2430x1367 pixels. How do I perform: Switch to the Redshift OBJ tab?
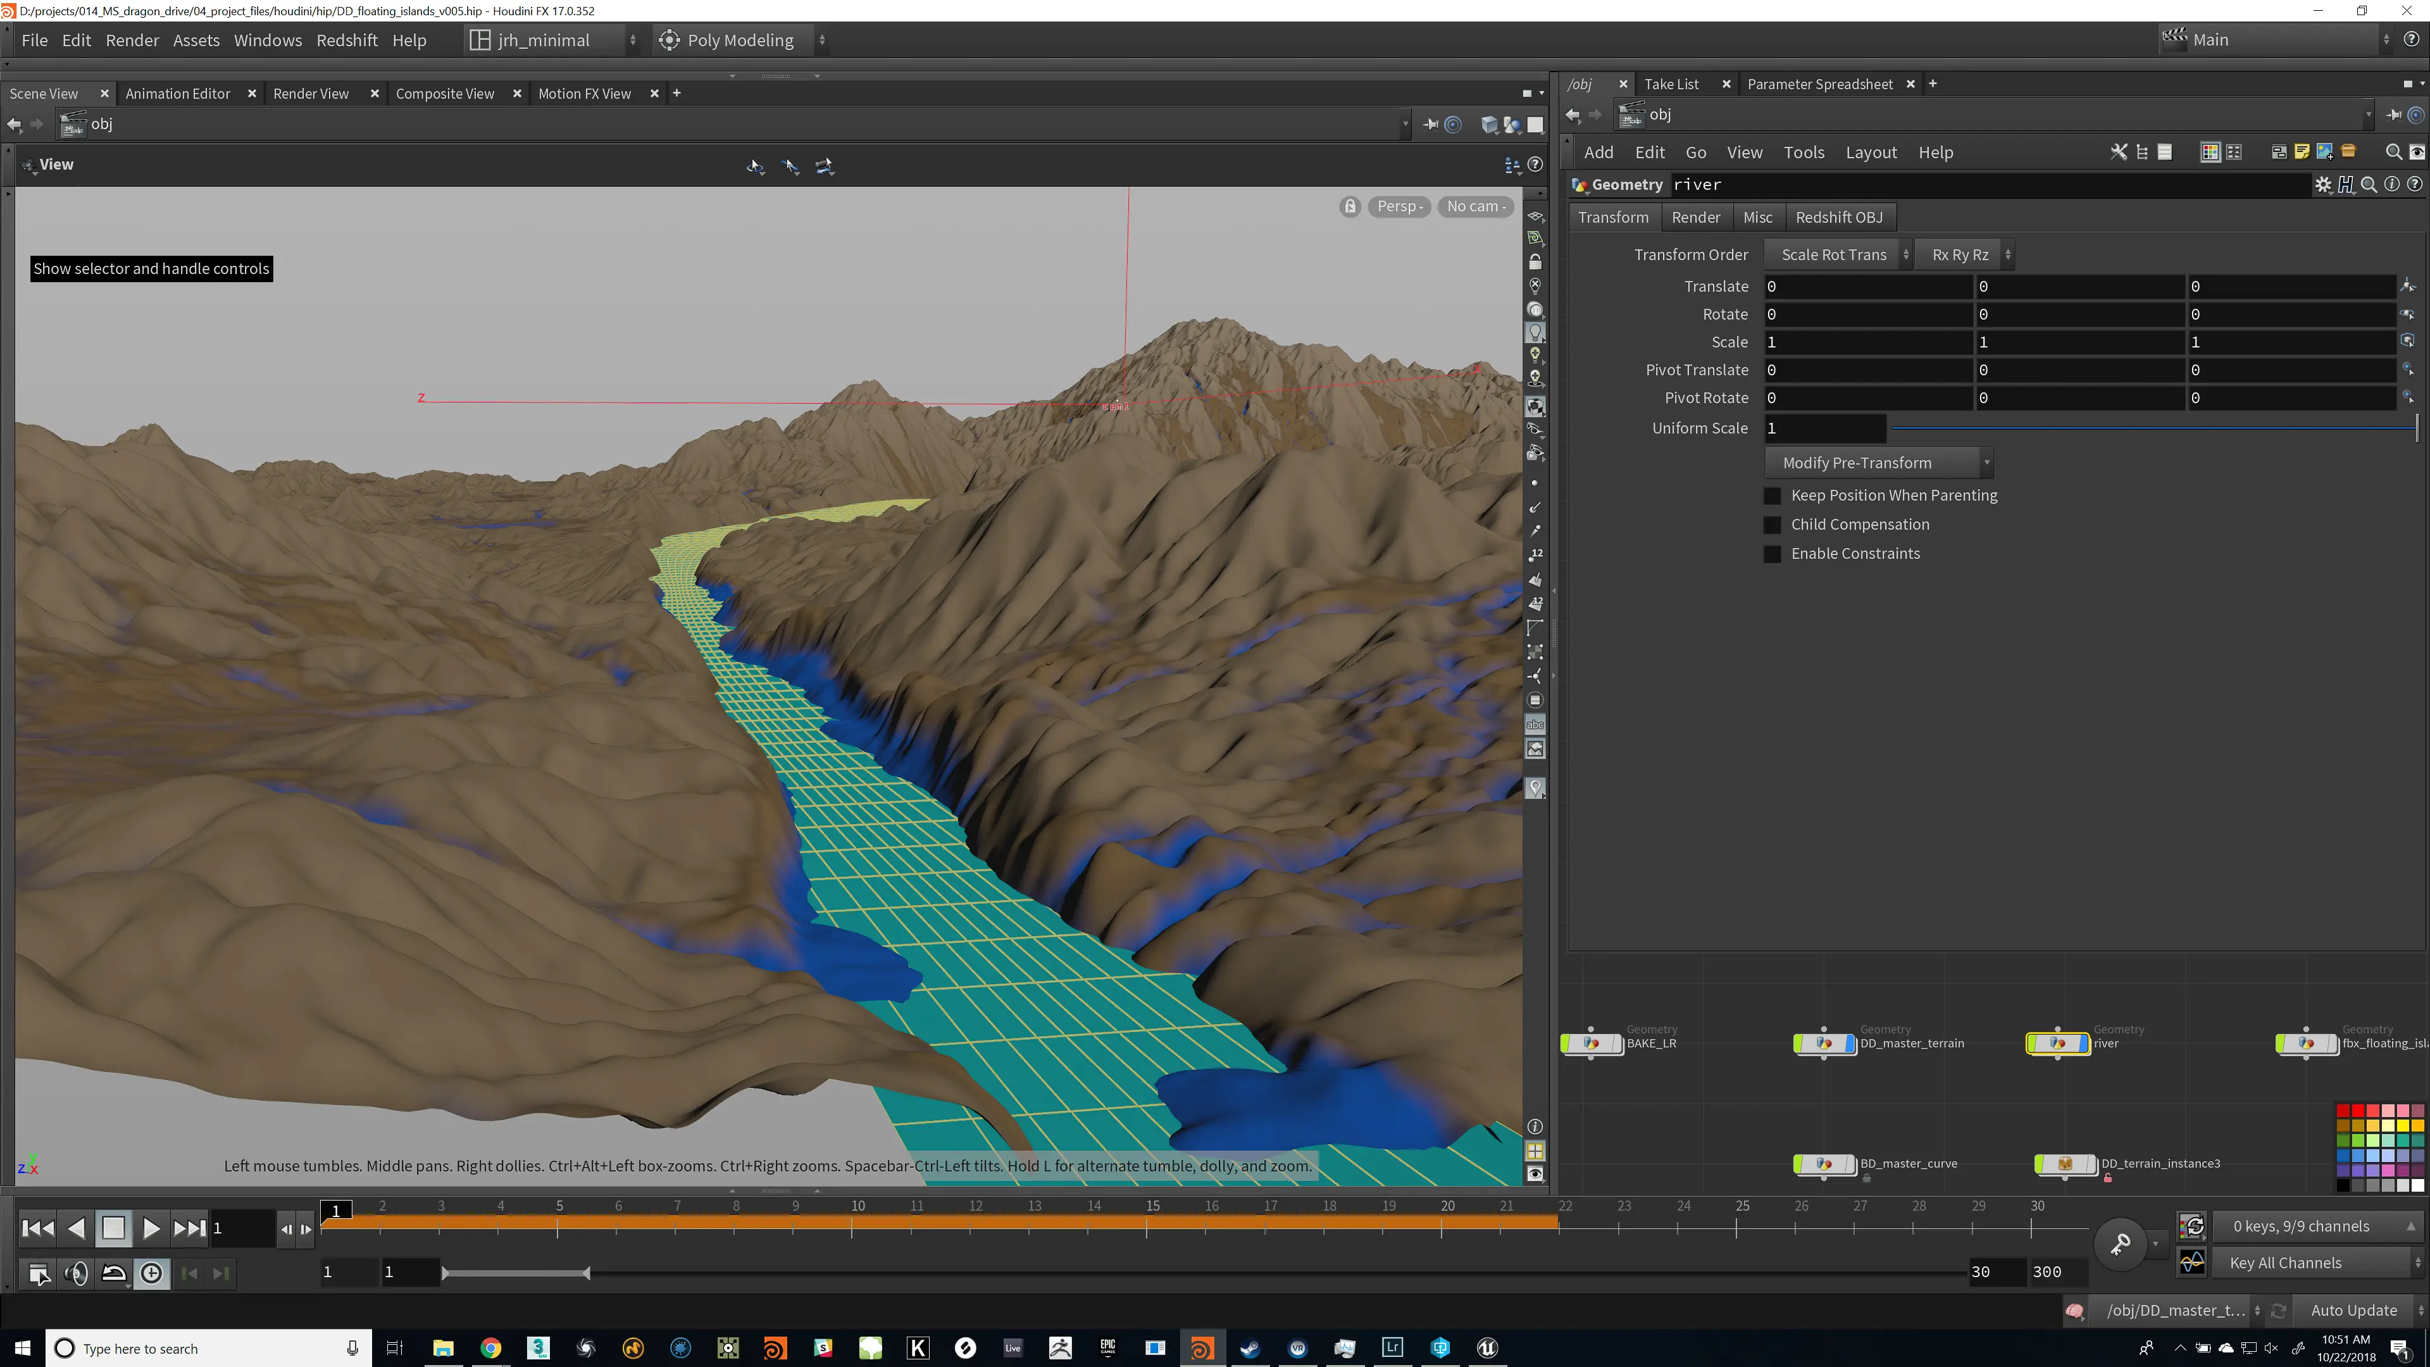1840,218
